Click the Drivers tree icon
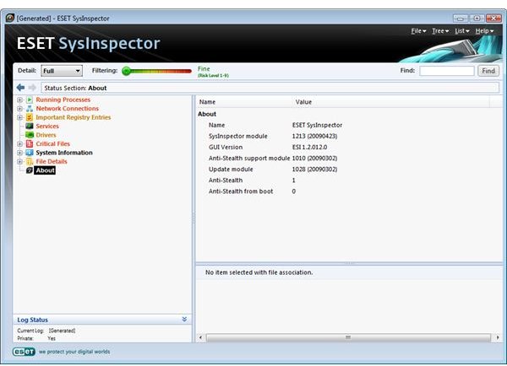This screenshot has width=507, height=366. (x=30, y=135)
